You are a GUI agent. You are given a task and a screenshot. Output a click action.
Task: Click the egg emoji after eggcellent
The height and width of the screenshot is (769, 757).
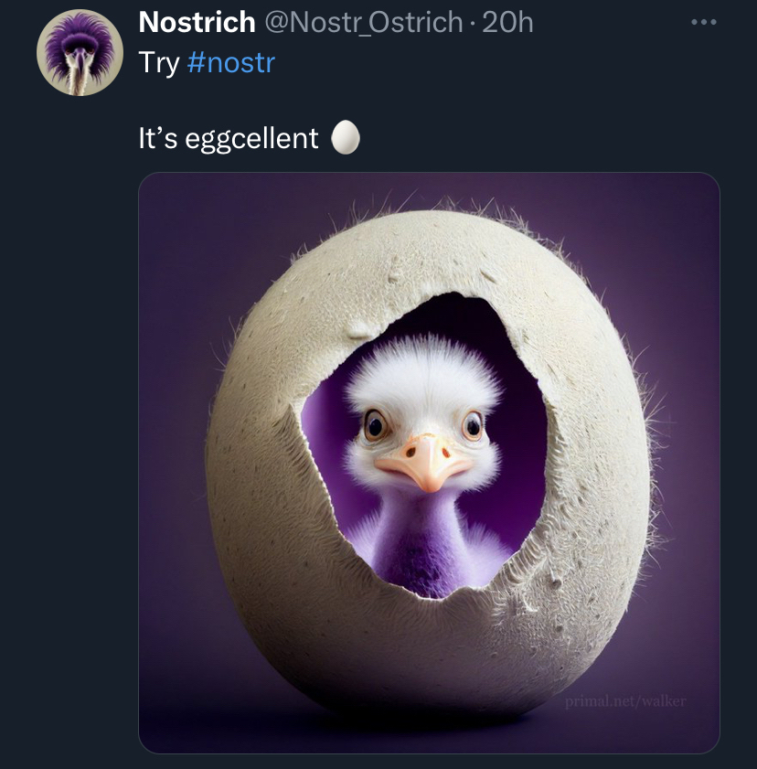point(345,138)
